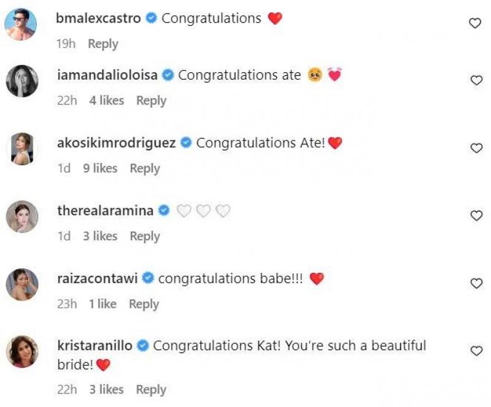Heart kristaranillo's beautiful bride comment

475,351
